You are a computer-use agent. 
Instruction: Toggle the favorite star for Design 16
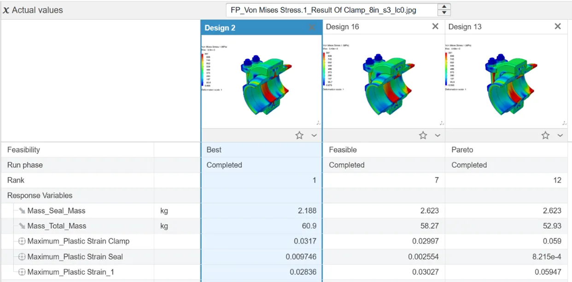(423, 135)
